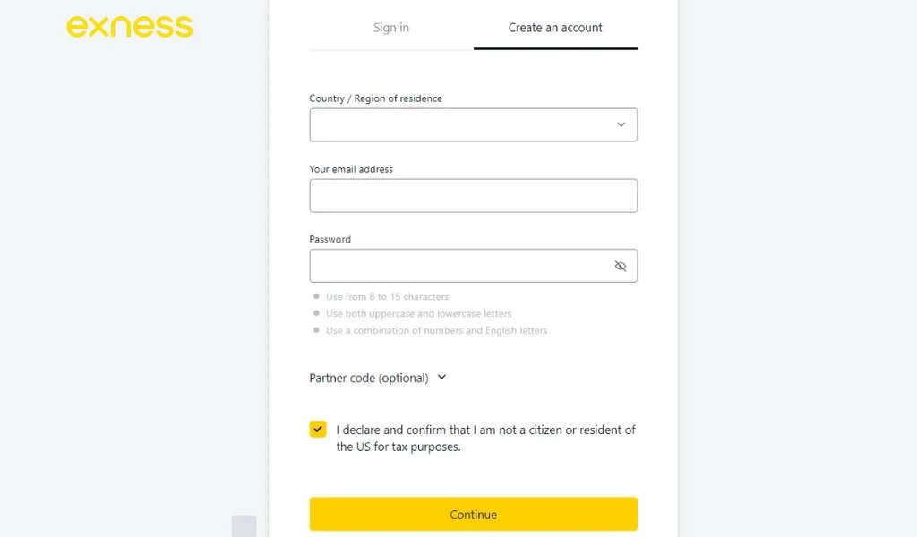Viewport: 917px width, 537px height.
Task: Switch to the Sign in tab
Action: tap(390, 27)
